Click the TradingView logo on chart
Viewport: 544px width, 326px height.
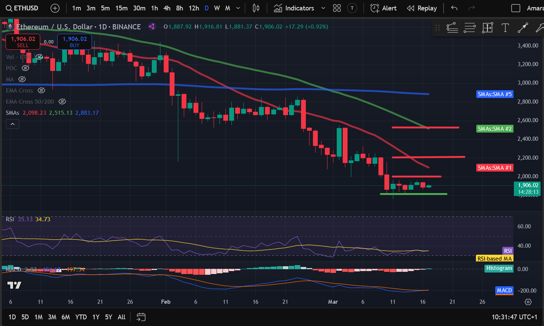[x=15, y=285]
